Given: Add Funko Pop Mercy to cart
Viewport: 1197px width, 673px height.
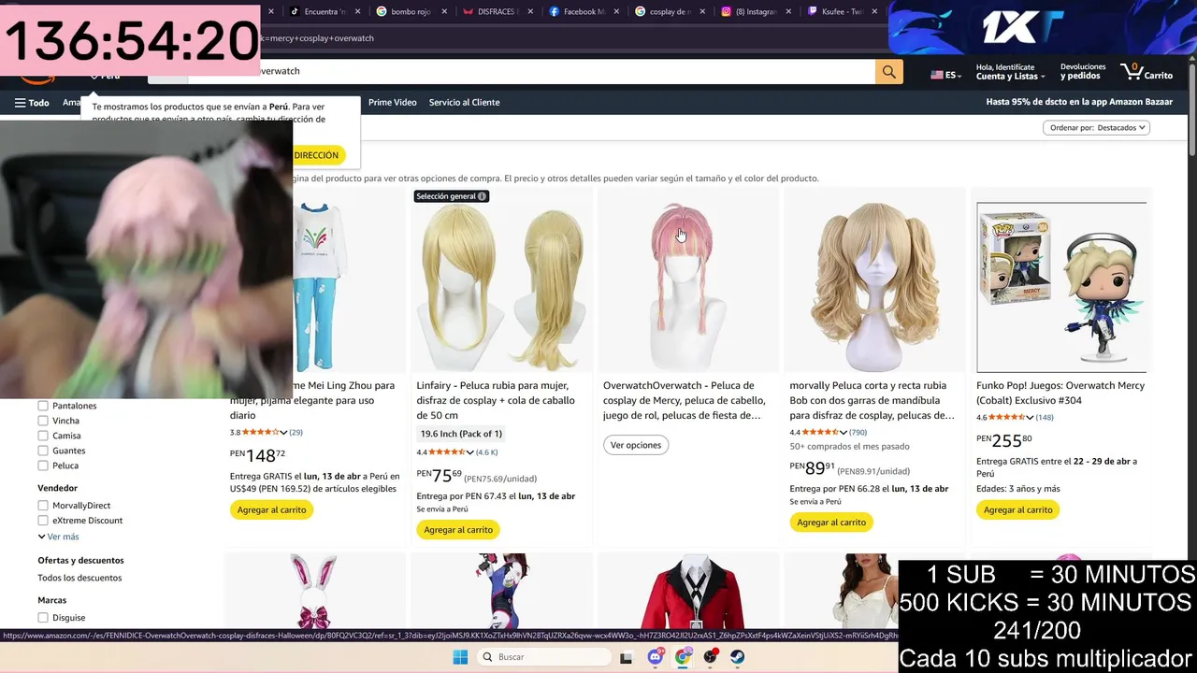Looking at the screenshot, I should (x=1017, y=509).
